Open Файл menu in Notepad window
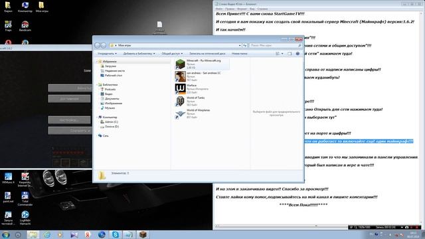 tap(219, 9)
